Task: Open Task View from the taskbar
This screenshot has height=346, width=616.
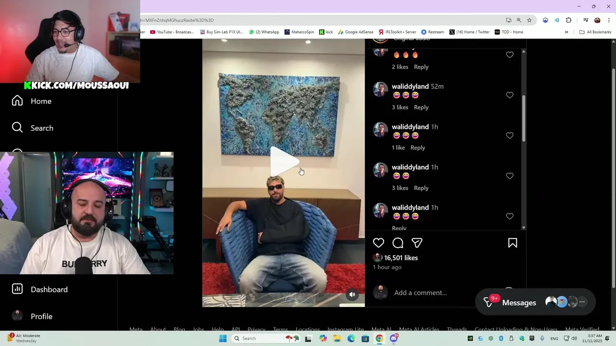Action: [x=308, y=338]
